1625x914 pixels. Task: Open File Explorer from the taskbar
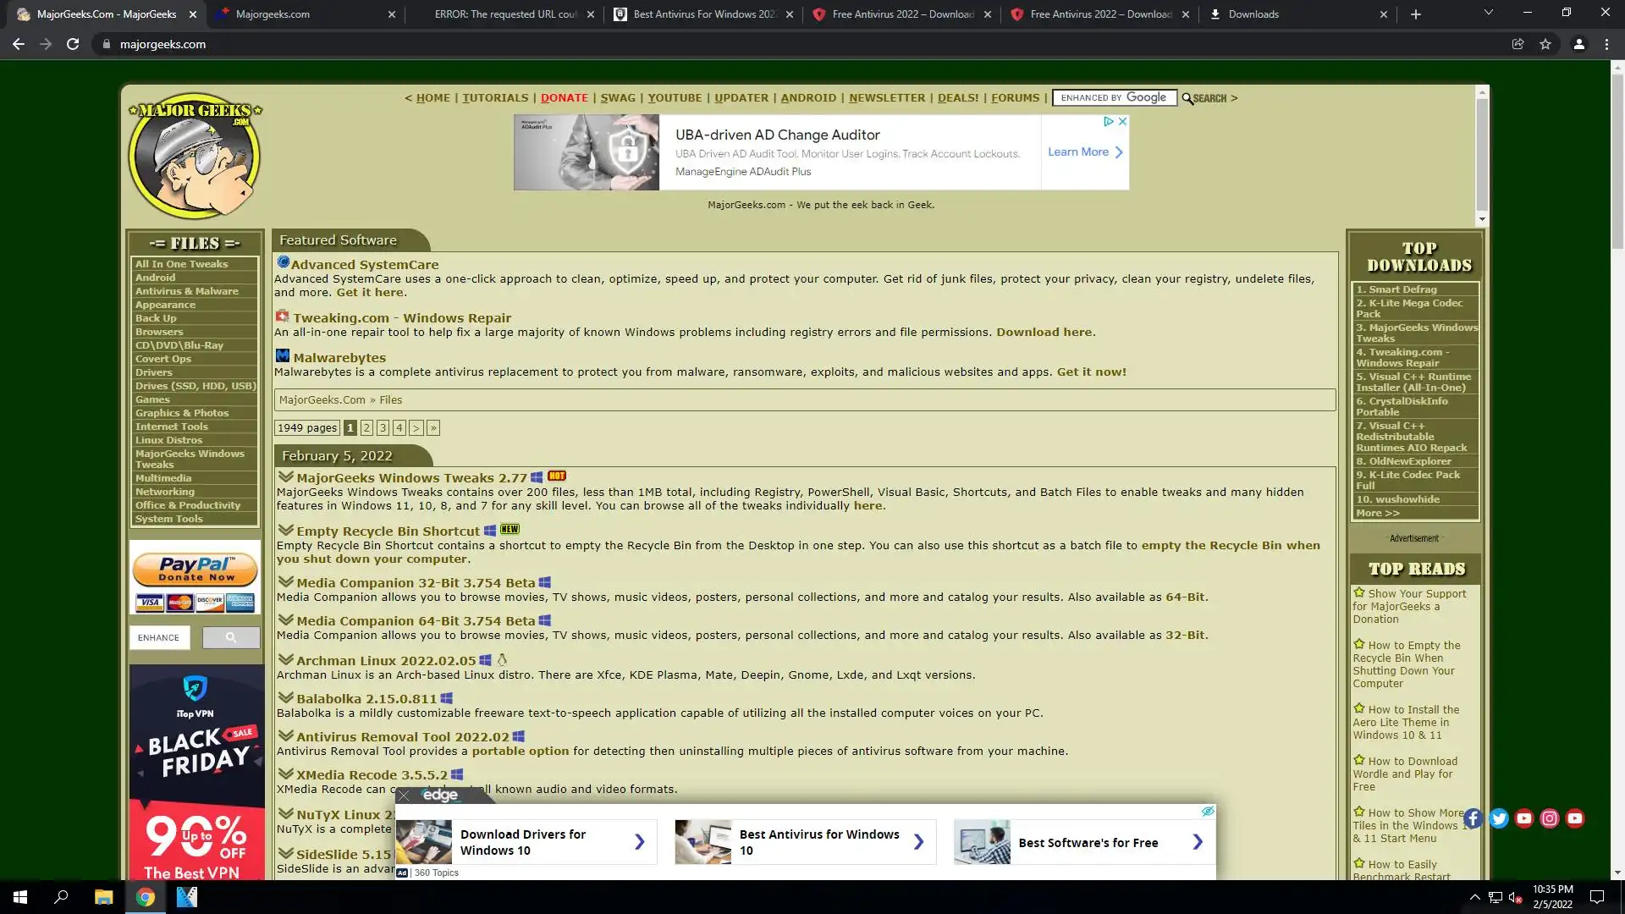(103, 897)
